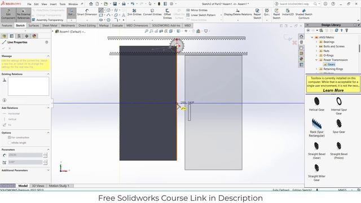Click Convert Entities tool
Screen dimensions: 361x203
point(152,12)
